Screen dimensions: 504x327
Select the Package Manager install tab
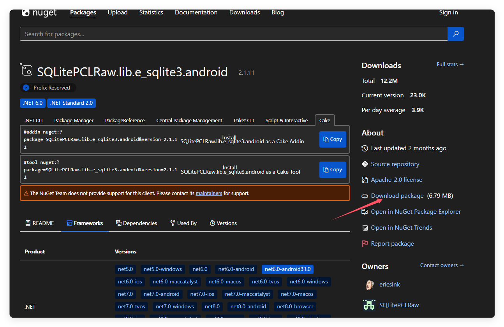click(x=74, y=120)
